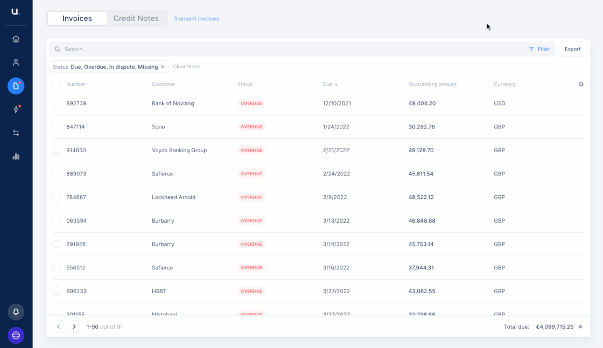Sort by Outstanding amount column header

tap(433, 84)
